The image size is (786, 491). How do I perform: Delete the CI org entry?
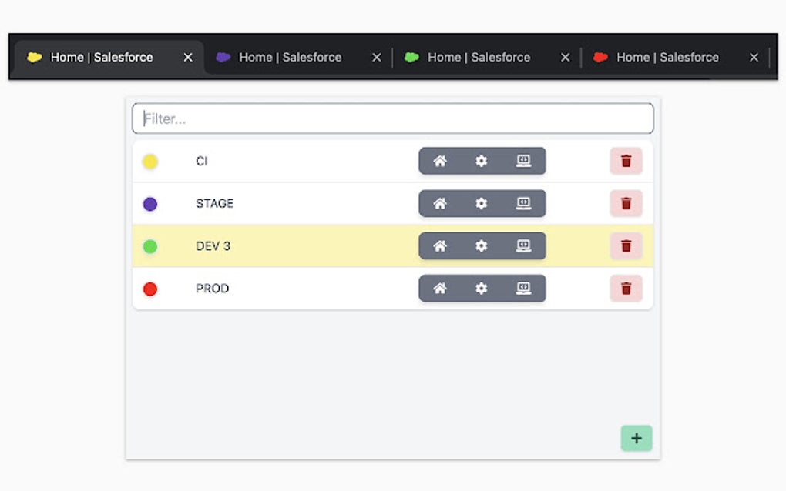click(x=626, y=161)
